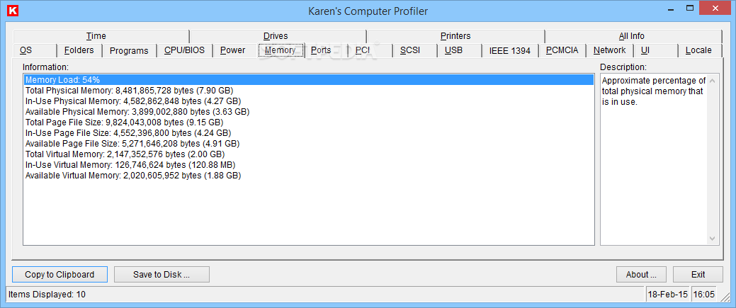The width and height of the screenshot is (736, 308).
Task: Select Available Physical Memory row
Action: point(308,112)
